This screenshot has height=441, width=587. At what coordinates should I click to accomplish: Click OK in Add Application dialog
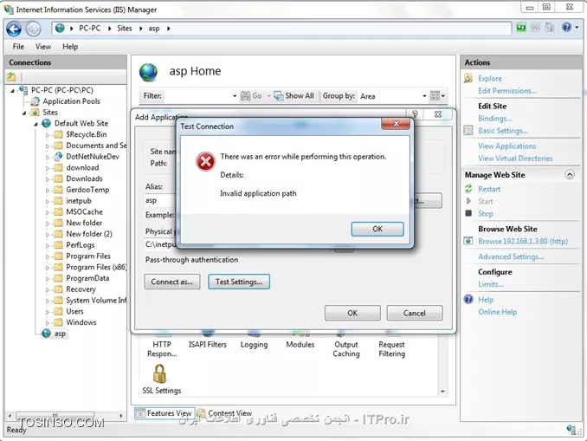pyautogui.click(x=352, y=313)
